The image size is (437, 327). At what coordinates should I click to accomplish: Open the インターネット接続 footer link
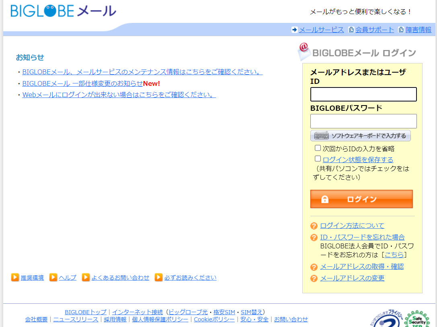[x=137, y=312]
